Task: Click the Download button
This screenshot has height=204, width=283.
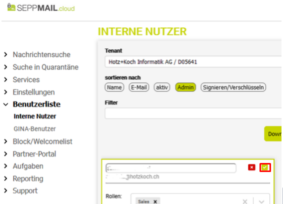Action: [273, 134]
